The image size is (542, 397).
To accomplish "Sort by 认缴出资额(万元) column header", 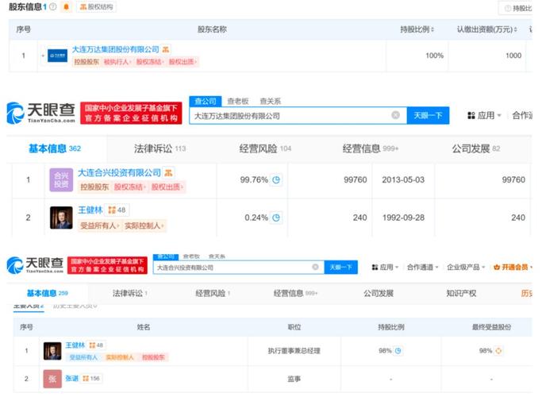I will coord(487,29).
